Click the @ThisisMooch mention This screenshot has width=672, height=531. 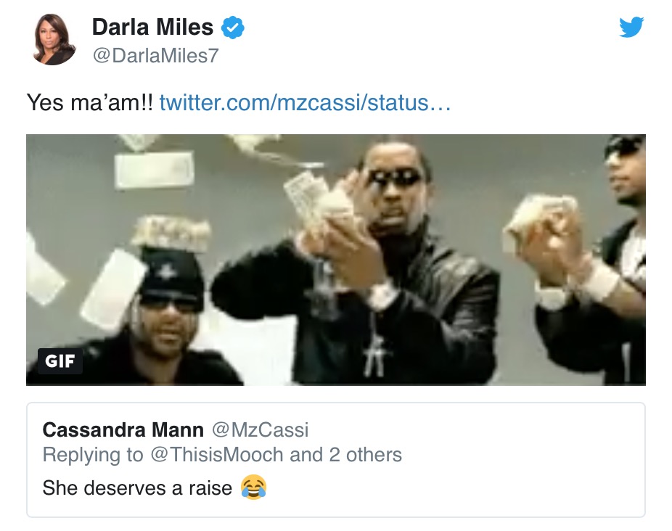click(x=217, y=455)
